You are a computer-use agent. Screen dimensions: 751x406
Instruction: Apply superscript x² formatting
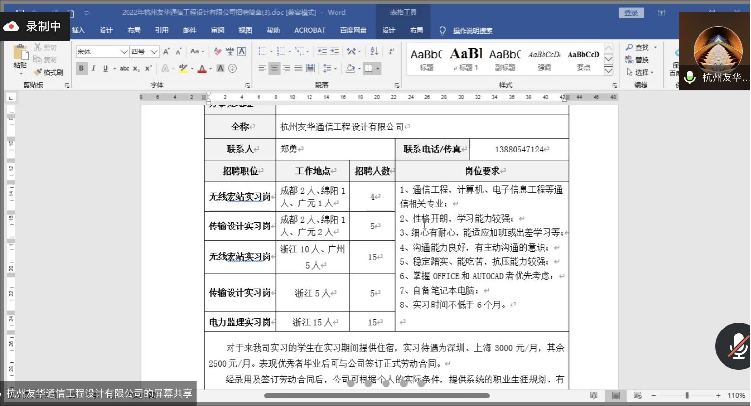(x=148, y=68)
